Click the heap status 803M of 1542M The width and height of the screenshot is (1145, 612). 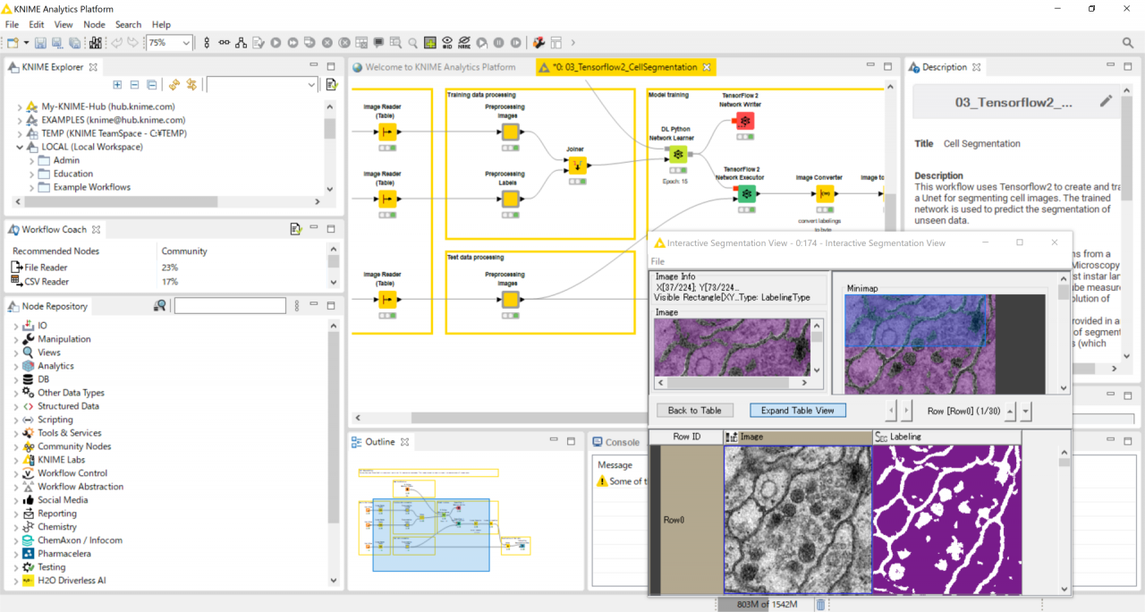[767, 605]
